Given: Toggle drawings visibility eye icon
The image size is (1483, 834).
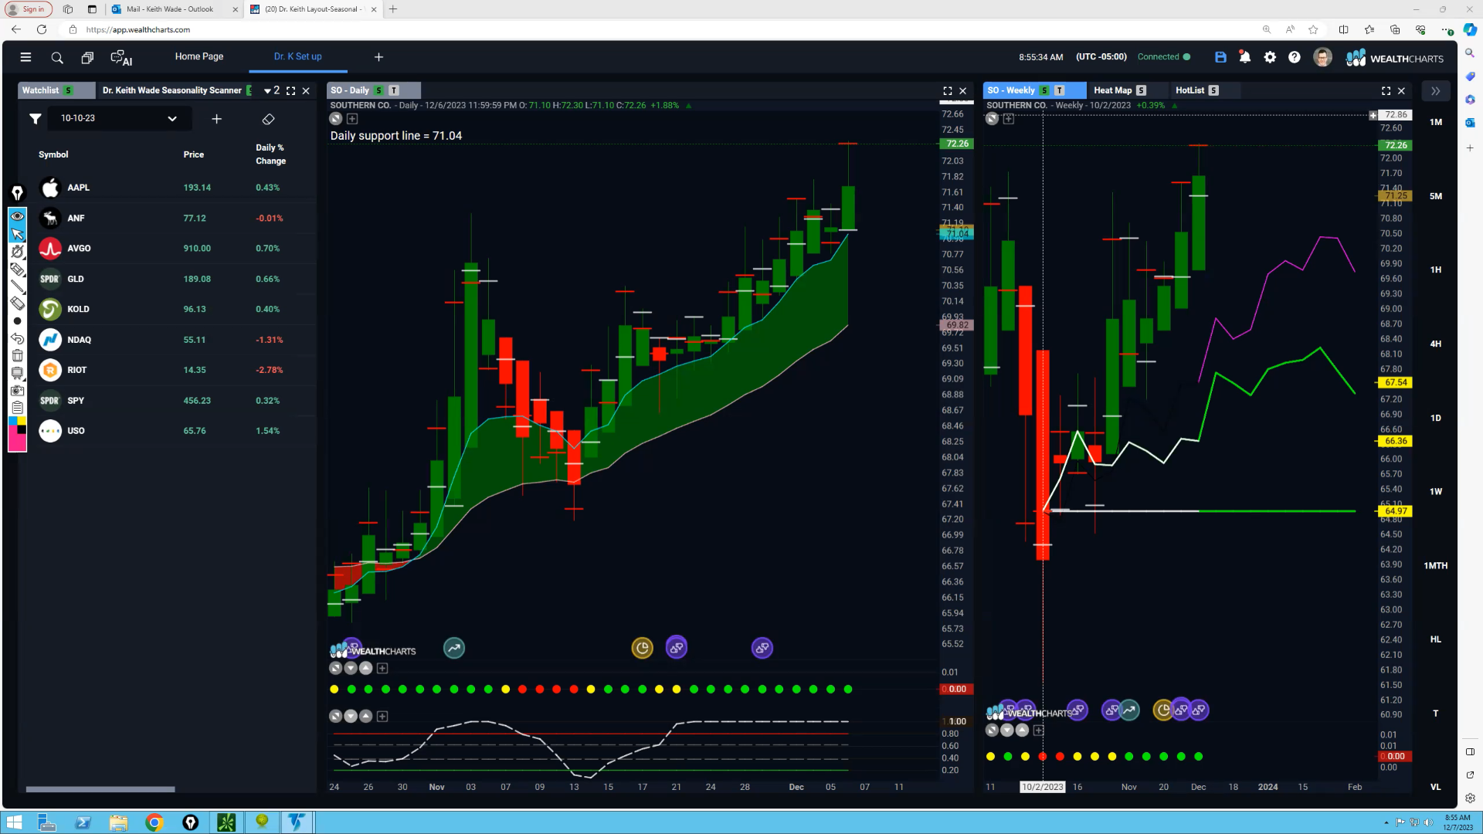Looking at the screenshot, I should 17,216.
